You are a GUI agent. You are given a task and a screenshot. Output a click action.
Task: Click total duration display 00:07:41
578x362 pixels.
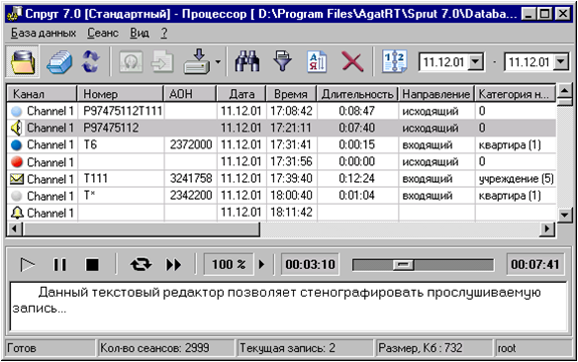[x=534, y=264]
